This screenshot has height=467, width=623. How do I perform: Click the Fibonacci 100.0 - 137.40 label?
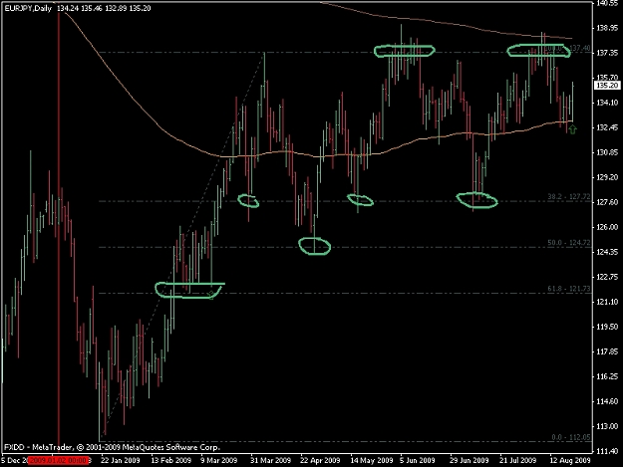click(567, 48)
